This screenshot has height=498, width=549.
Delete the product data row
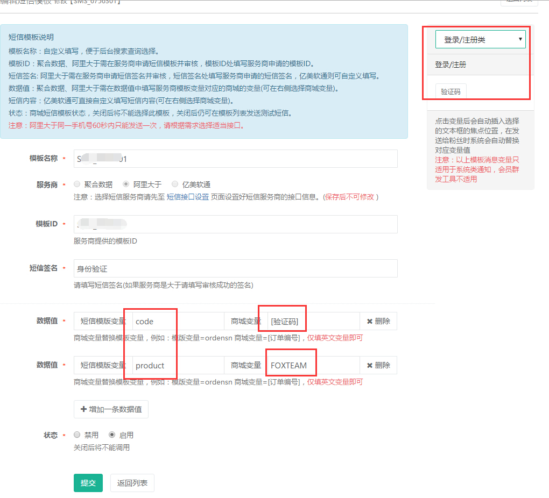pos(378,365)
